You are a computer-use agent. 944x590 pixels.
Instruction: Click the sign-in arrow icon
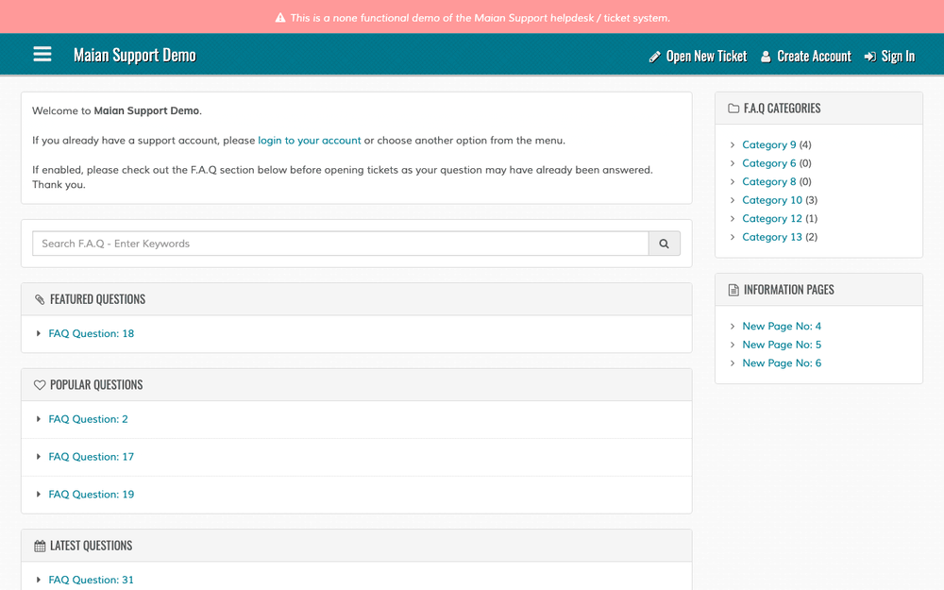click(x=870, y=57)
